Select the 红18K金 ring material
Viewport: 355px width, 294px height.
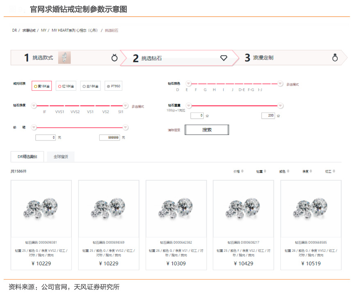point(66,86)
